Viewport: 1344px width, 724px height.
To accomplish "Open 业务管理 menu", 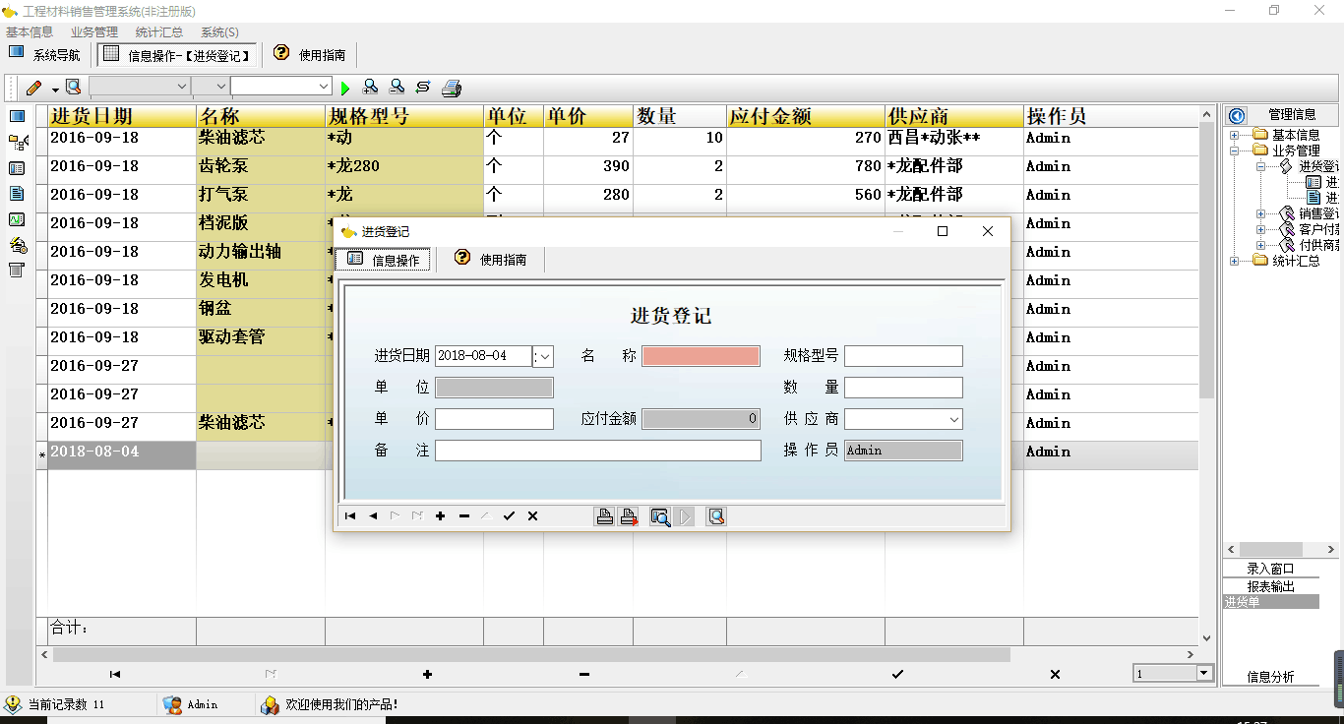I will tap(94, 32).
